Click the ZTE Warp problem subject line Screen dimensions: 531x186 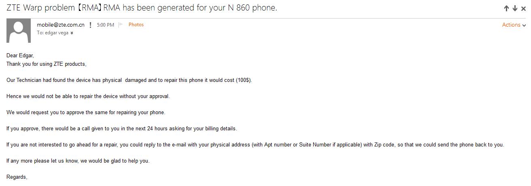142,8
